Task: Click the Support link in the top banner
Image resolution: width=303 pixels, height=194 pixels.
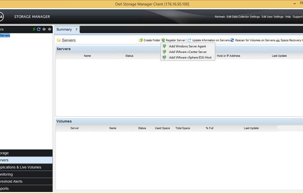Action: (298, 17)
